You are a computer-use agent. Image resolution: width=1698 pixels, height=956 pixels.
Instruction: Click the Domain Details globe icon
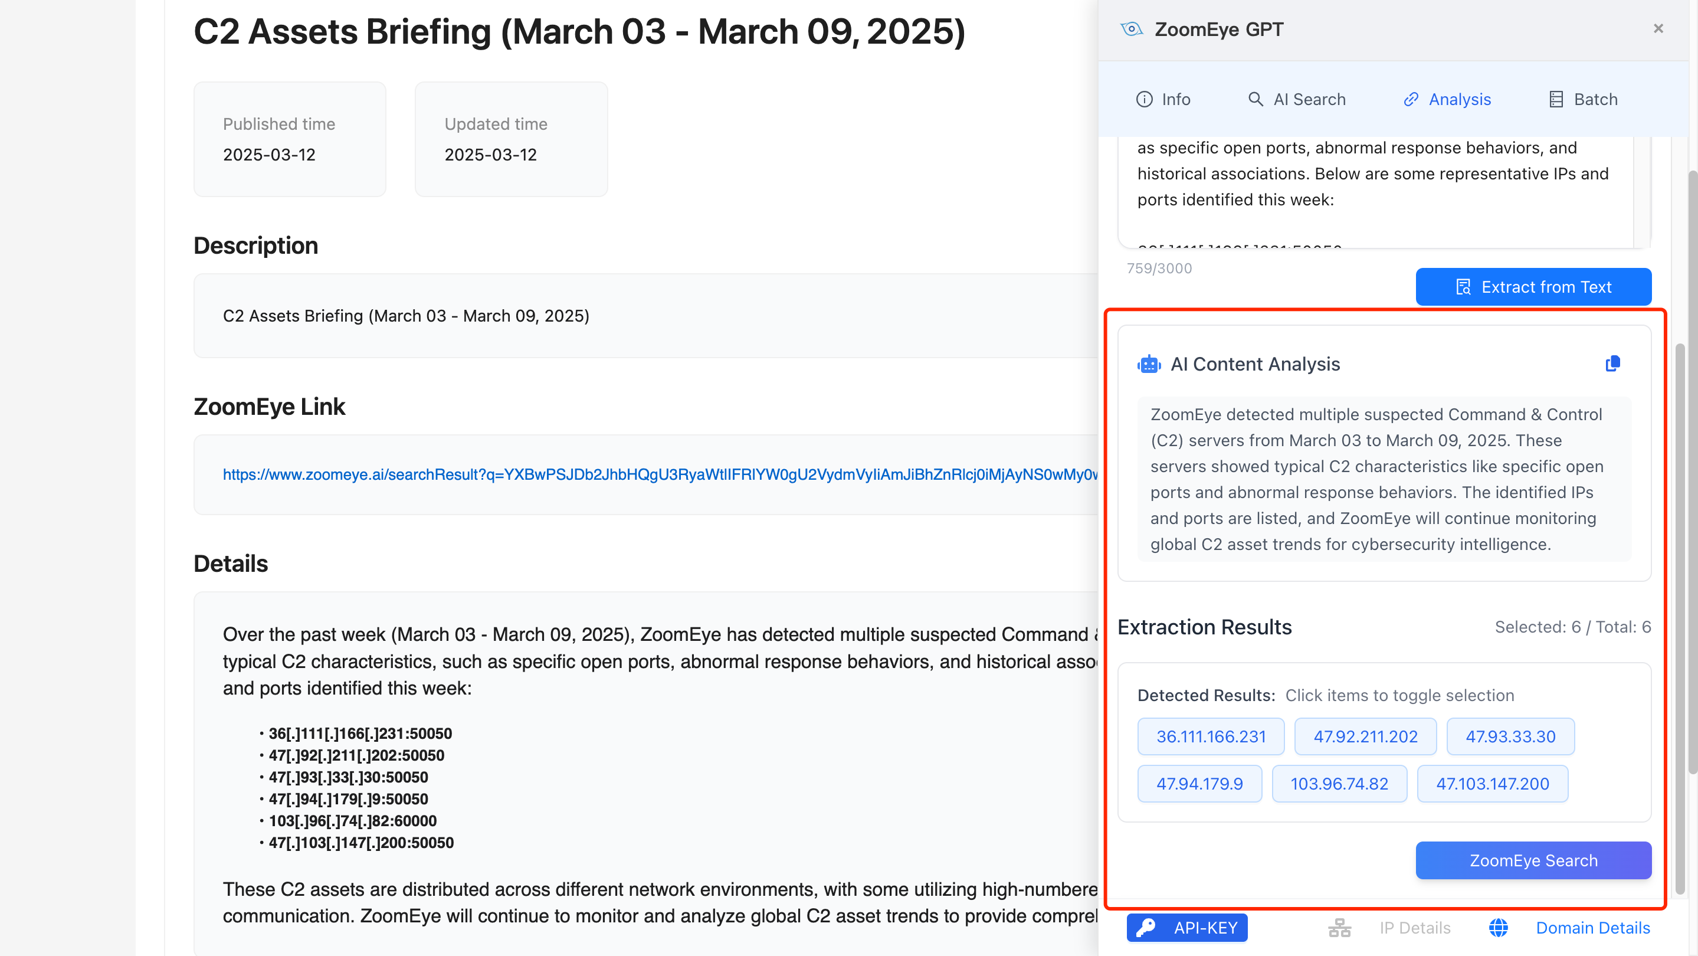[1498, 928]
